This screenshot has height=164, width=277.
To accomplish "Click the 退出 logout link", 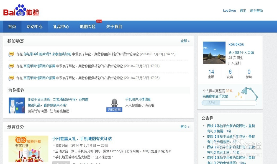I will coord(243,11).
